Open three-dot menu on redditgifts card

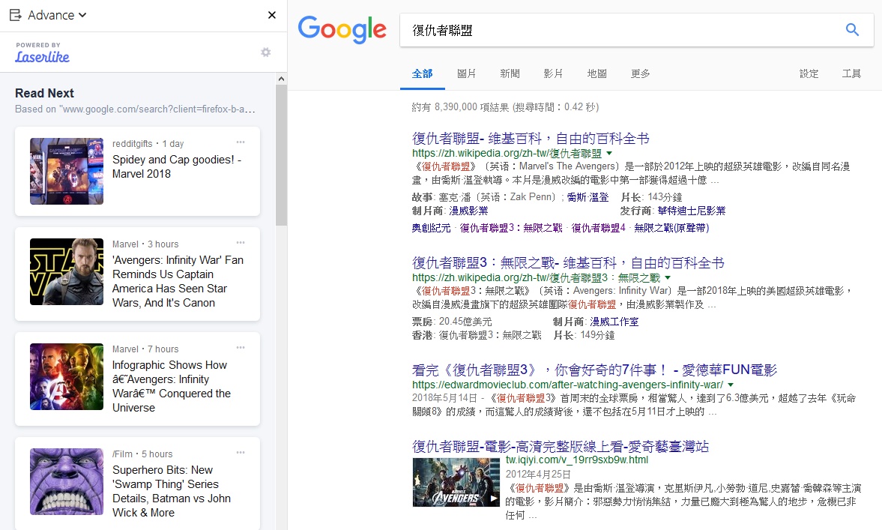[x=241, y=142]
